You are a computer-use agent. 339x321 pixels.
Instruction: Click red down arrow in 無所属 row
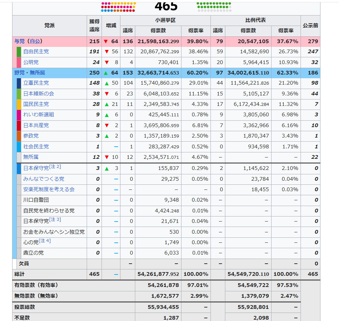[107, 157]
